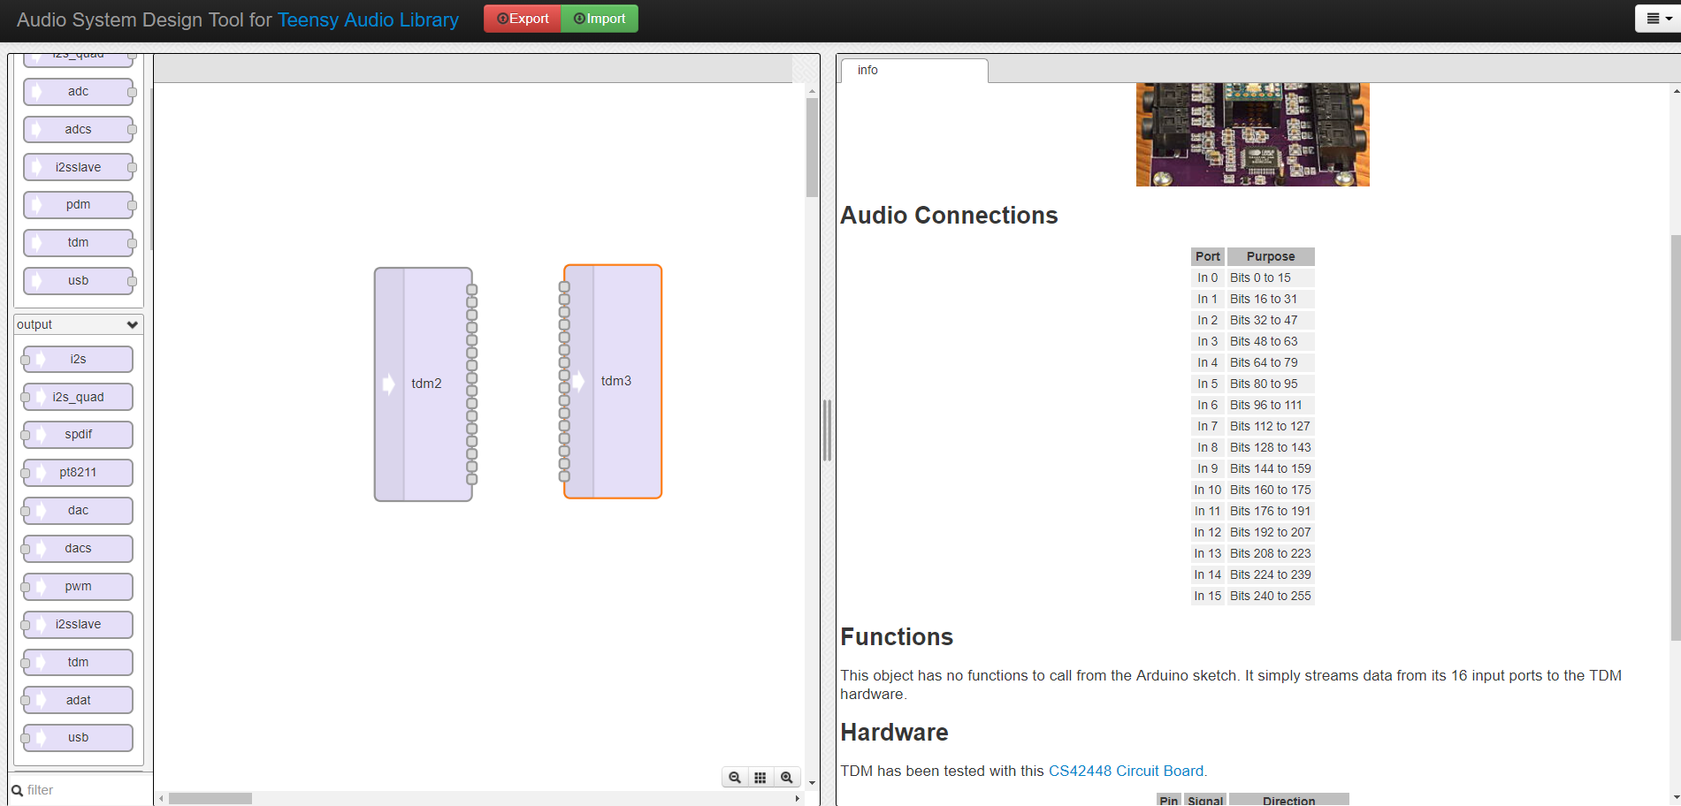Click the 'In 15' port cell
The image size is (1681, 806).
(1208, 596)
